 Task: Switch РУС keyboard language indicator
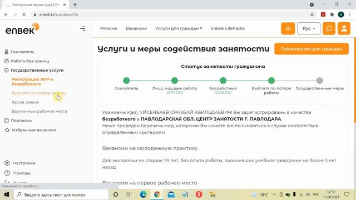tap(316, 194)
